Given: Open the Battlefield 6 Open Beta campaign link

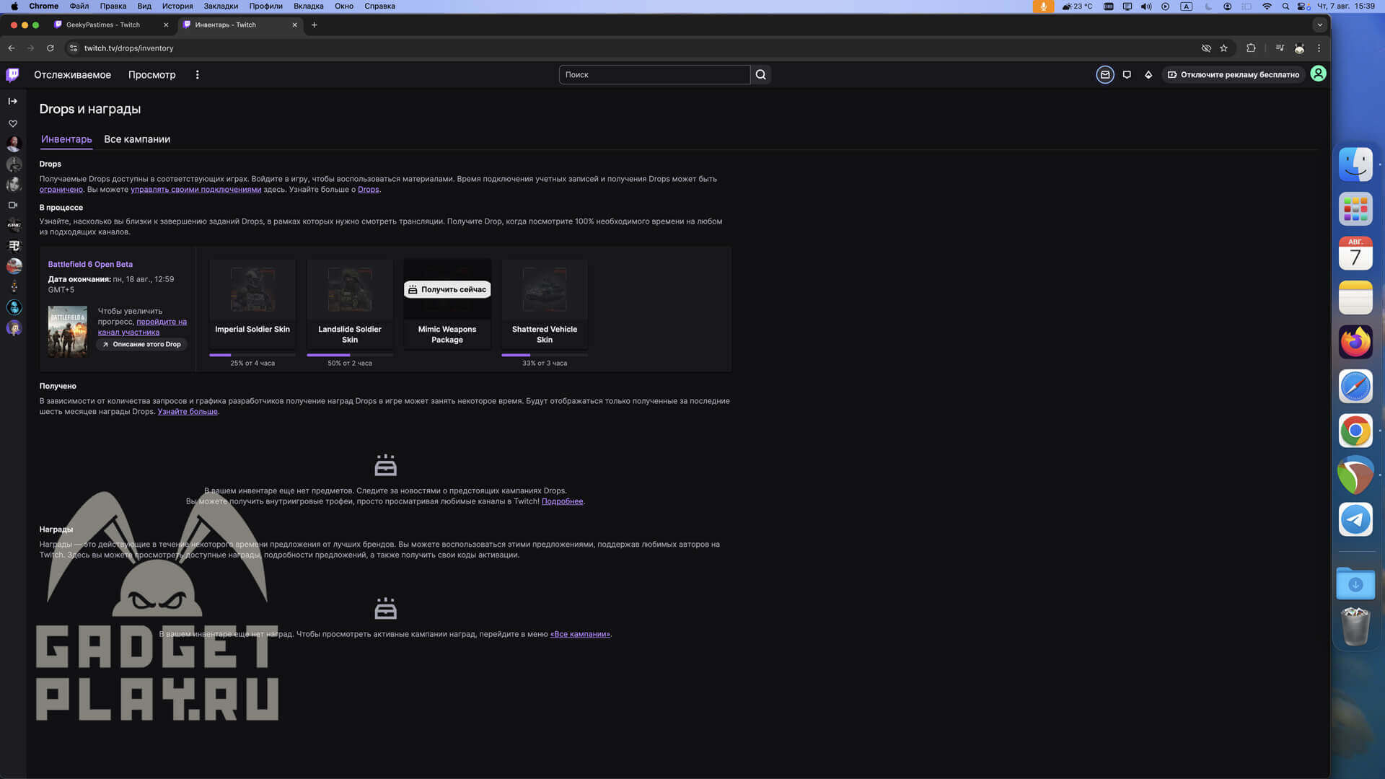Looking at the screenshot, I should (90, 264).
